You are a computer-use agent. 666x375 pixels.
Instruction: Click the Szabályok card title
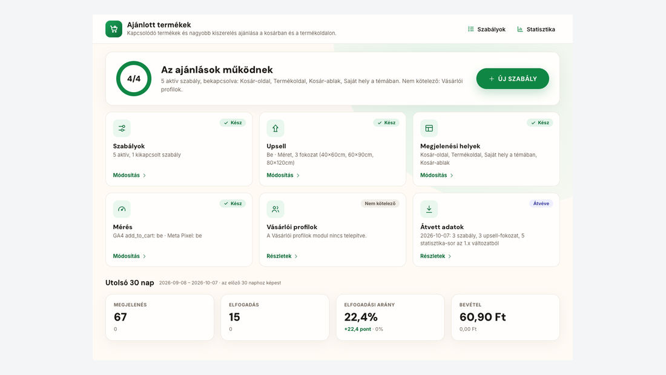129,146
